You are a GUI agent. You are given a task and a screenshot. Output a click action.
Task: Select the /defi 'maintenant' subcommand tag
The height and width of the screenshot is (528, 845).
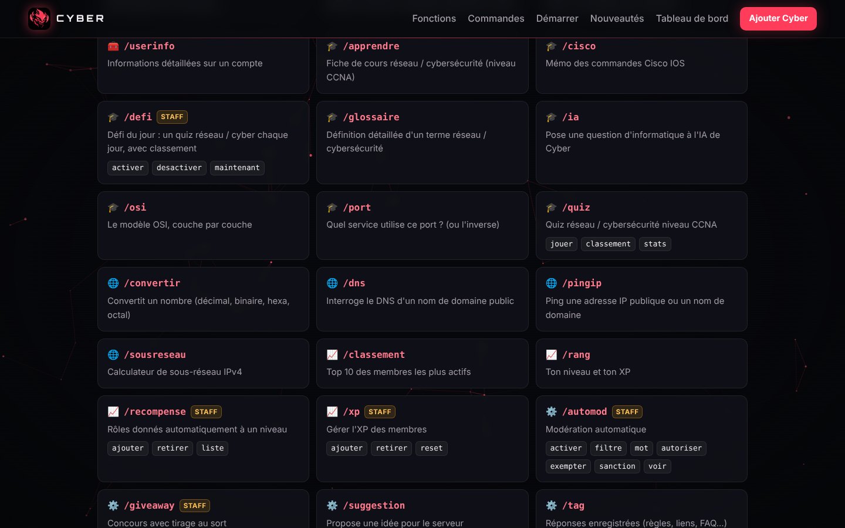(x=237, y=168)
